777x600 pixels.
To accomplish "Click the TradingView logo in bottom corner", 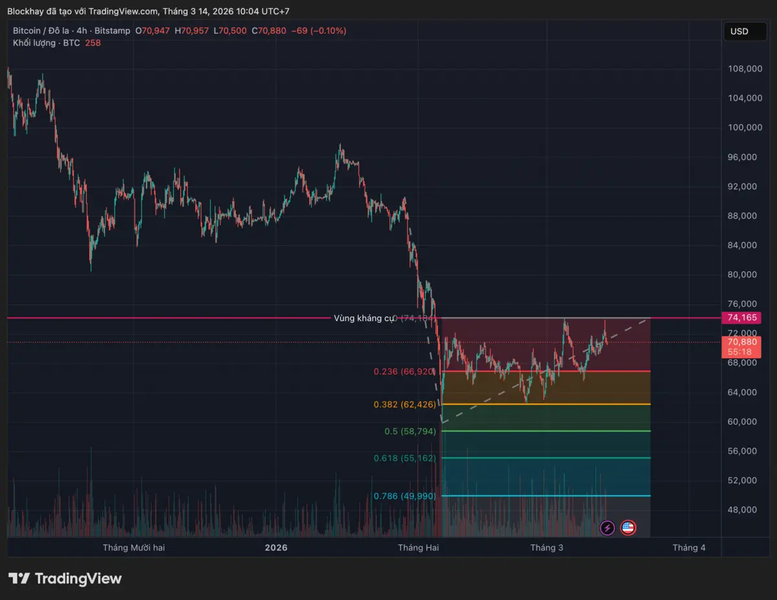I will [x=64, y=578].
